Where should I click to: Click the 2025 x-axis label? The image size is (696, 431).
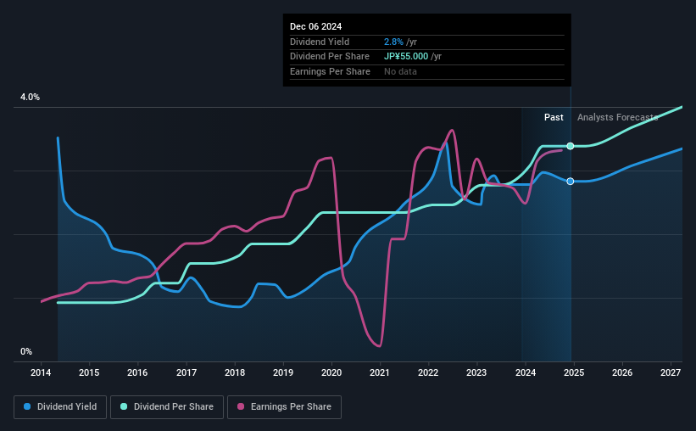pos(573,372)
